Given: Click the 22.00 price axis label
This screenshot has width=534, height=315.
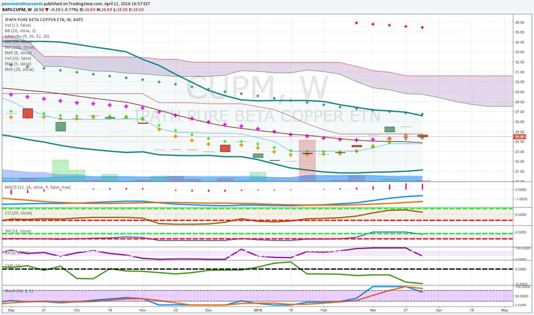Looking at the screenshot, I should [x=520, y=162].
